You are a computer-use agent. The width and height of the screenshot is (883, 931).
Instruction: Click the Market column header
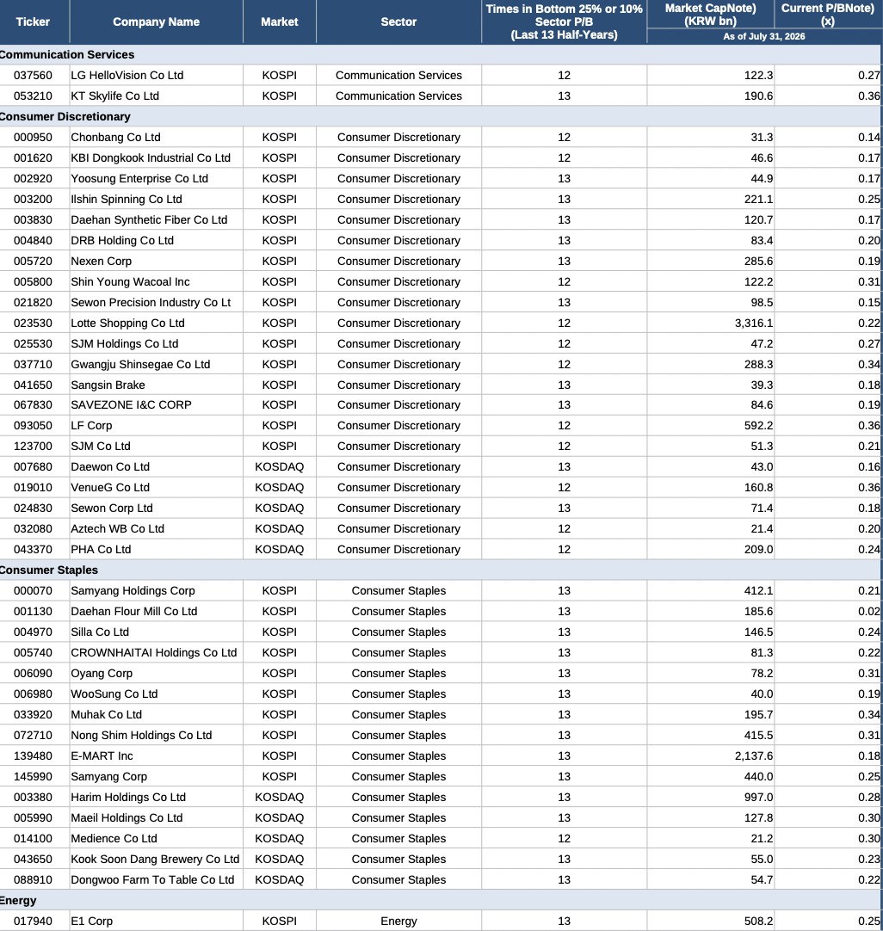tap(279, 22)
